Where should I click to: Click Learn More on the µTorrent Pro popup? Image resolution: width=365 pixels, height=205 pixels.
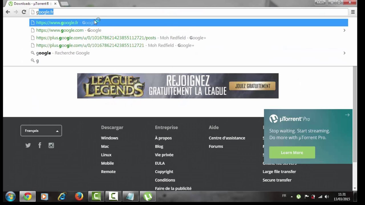(292, 153)
